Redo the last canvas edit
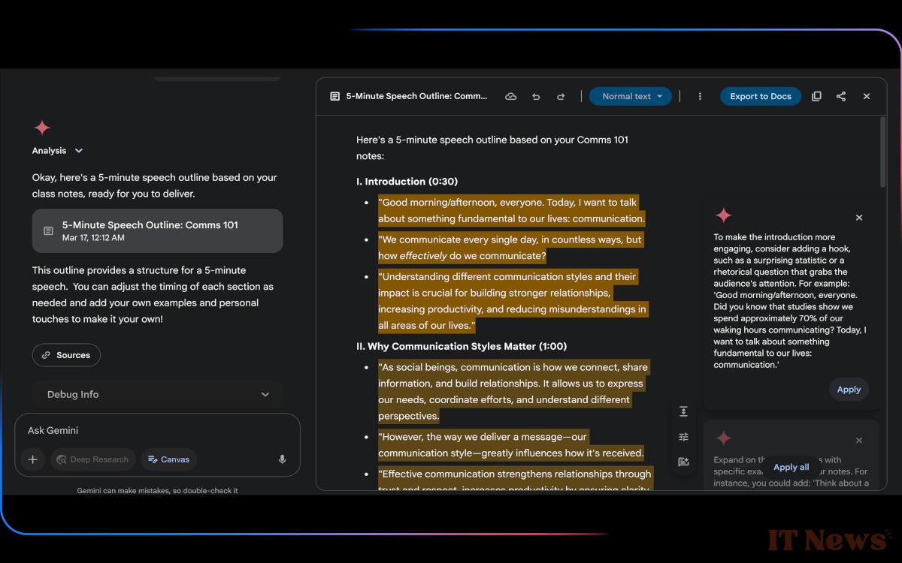This screenshot has height=563, width=902. 561,96
